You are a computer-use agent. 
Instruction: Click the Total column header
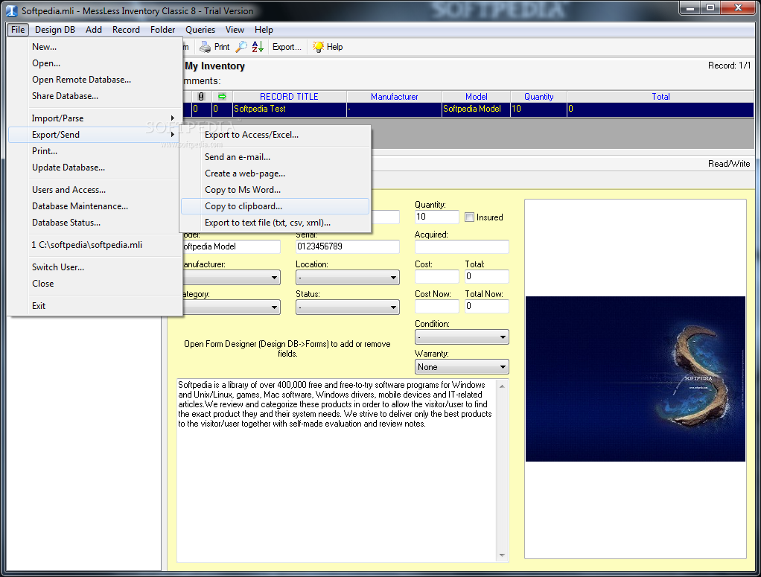click(660, 97)
